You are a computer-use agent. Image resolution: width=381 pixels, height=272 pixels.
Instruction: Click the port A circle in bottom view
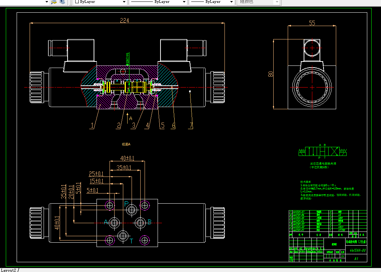coord(114,223)
